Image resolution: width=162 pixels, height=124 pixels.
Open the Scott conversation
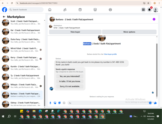coord(22,23)
